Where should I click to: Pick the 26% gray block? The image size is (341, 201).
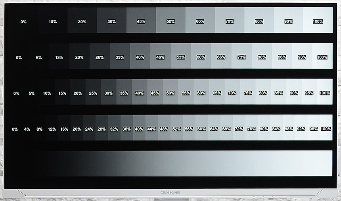[100, 57]
